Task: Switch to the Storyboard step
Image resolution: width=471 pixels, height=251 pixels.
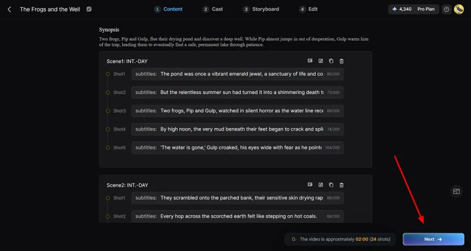Action: point(261,9)
